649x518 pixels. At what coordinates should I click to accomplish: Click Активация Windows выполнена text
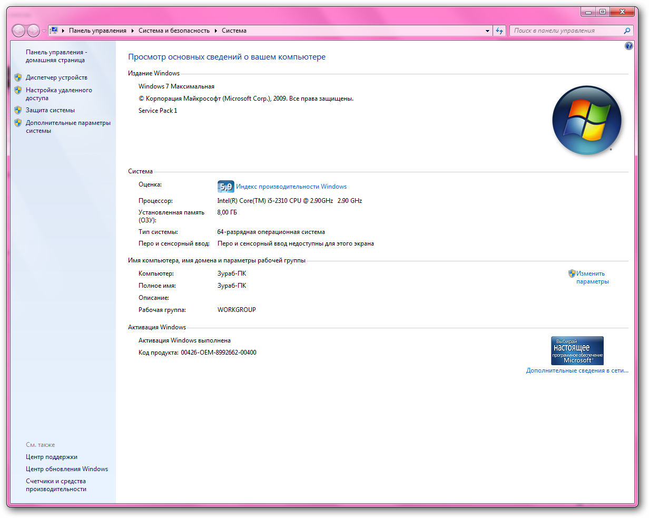184,340
